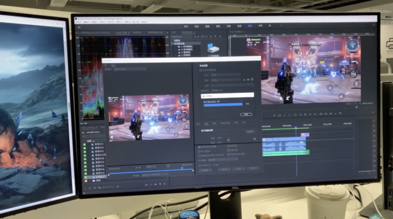Open the 效果控件 panel tab
393x219 pixels.
(137, 33)
